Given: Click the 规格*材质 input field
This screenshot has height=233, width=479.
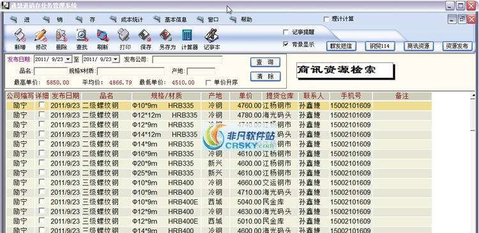Looking at the screenshot, I should coord(131,71).
